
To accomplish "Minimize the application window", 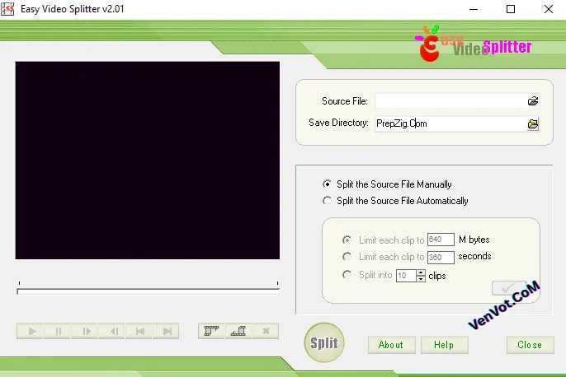I will [474, 9].
